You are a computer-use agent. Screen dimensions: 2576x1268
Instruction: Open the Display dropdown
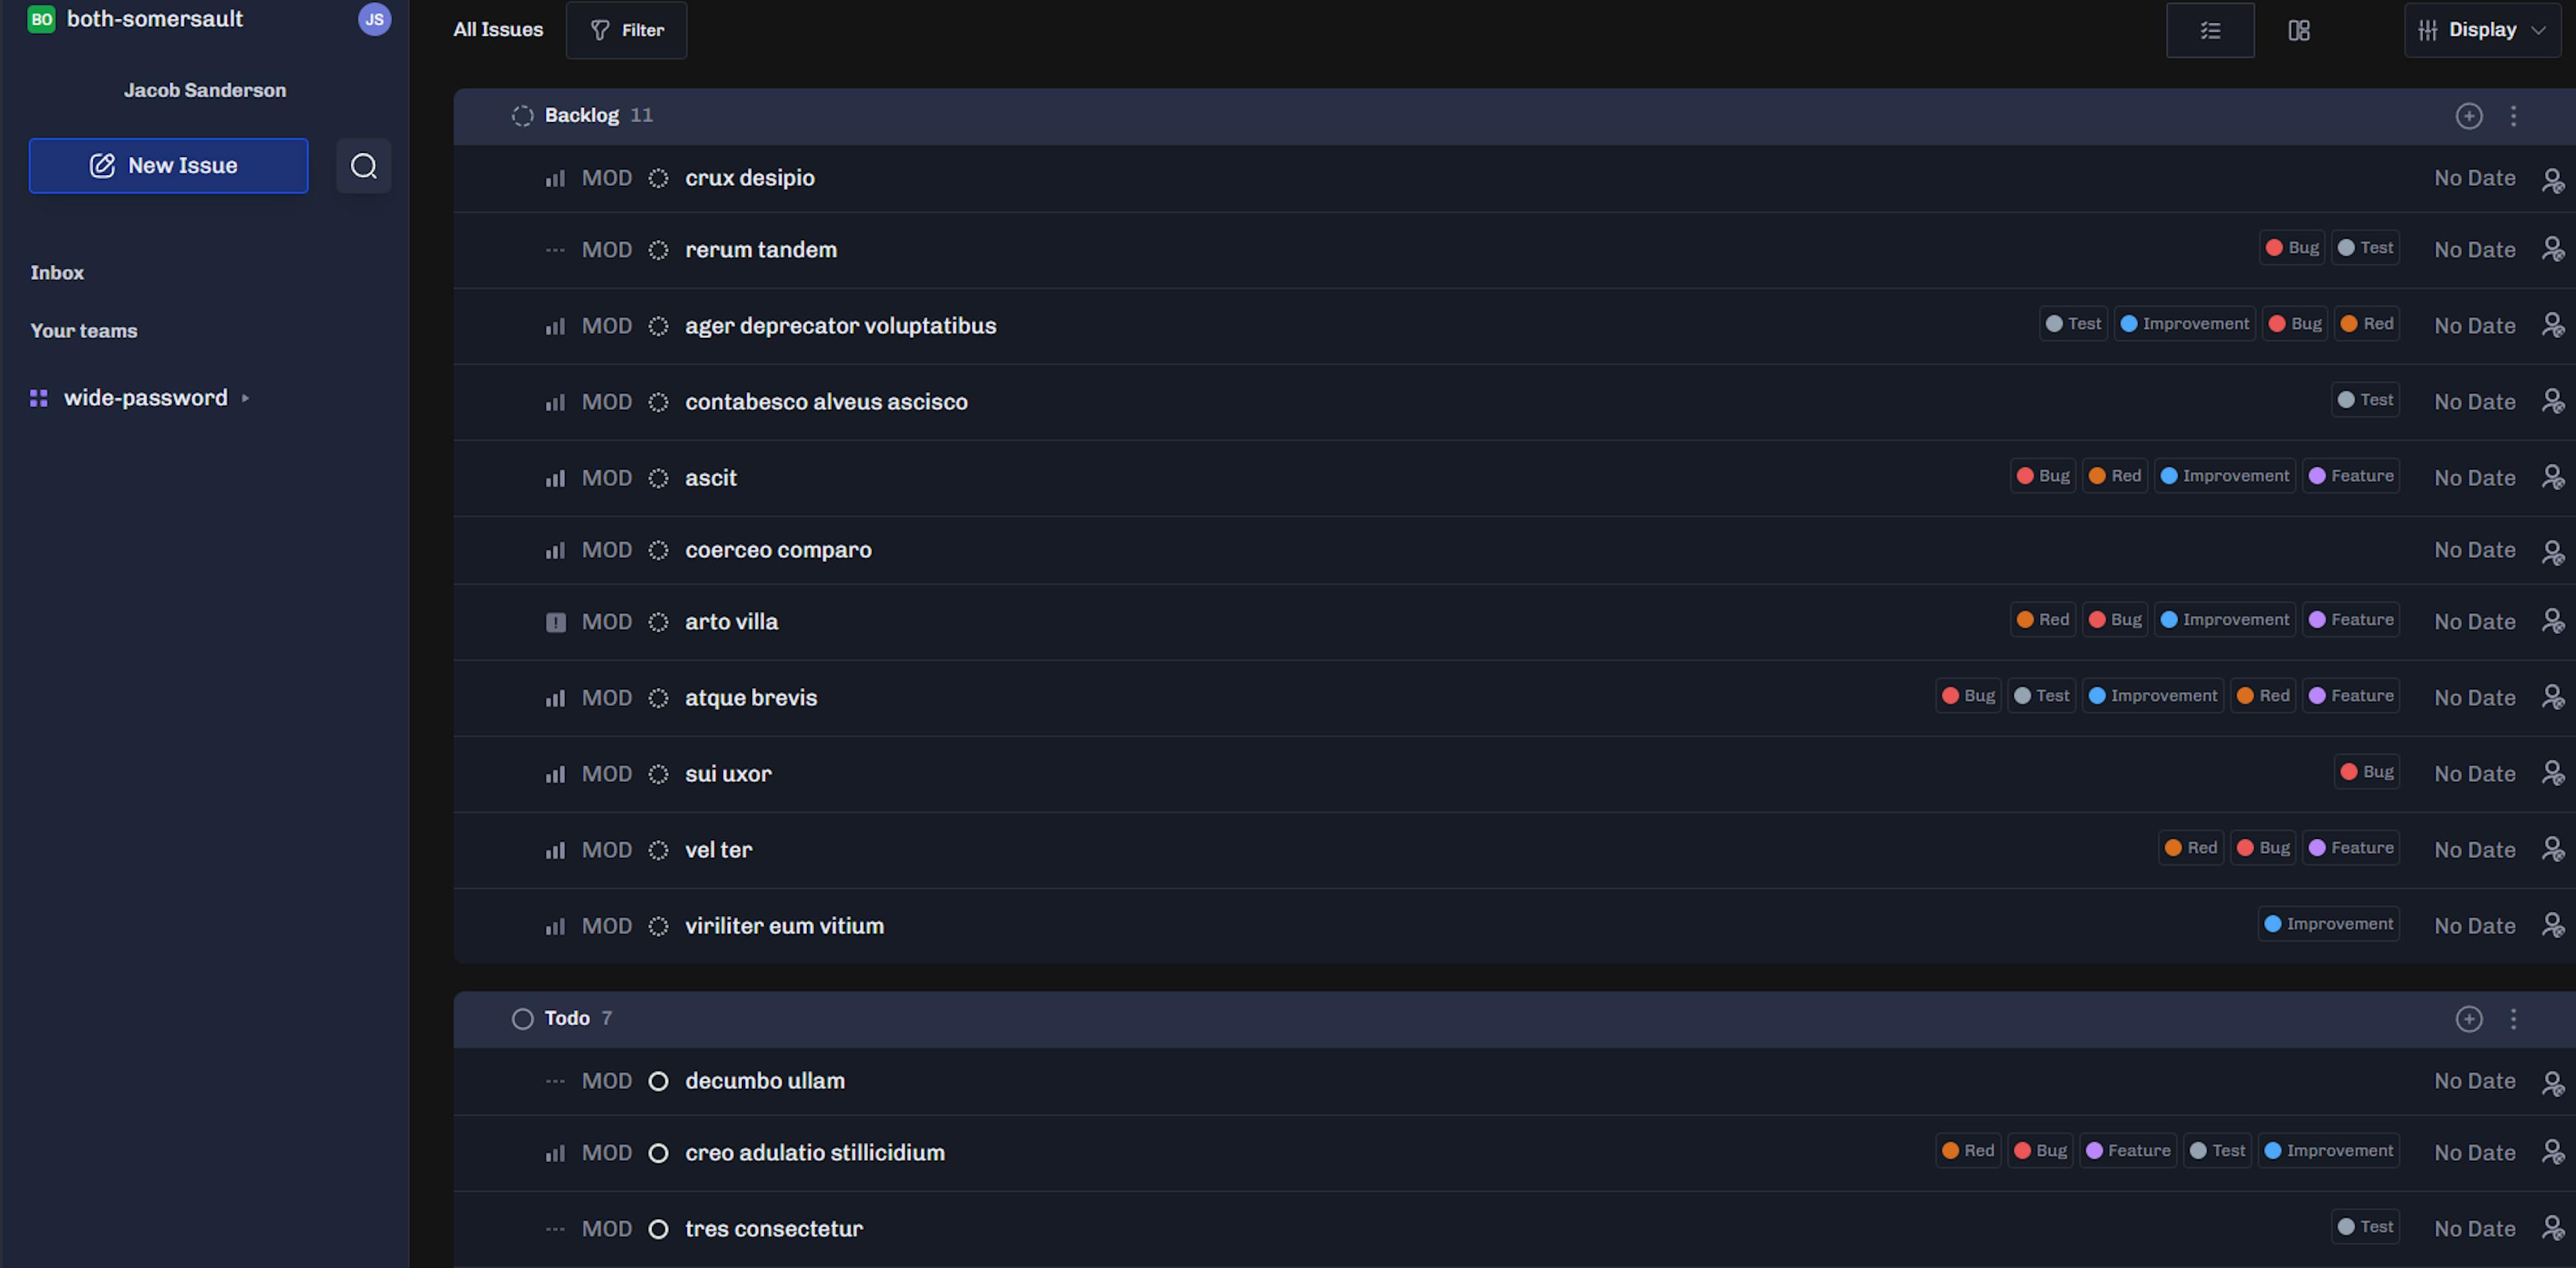point(2482,30)
